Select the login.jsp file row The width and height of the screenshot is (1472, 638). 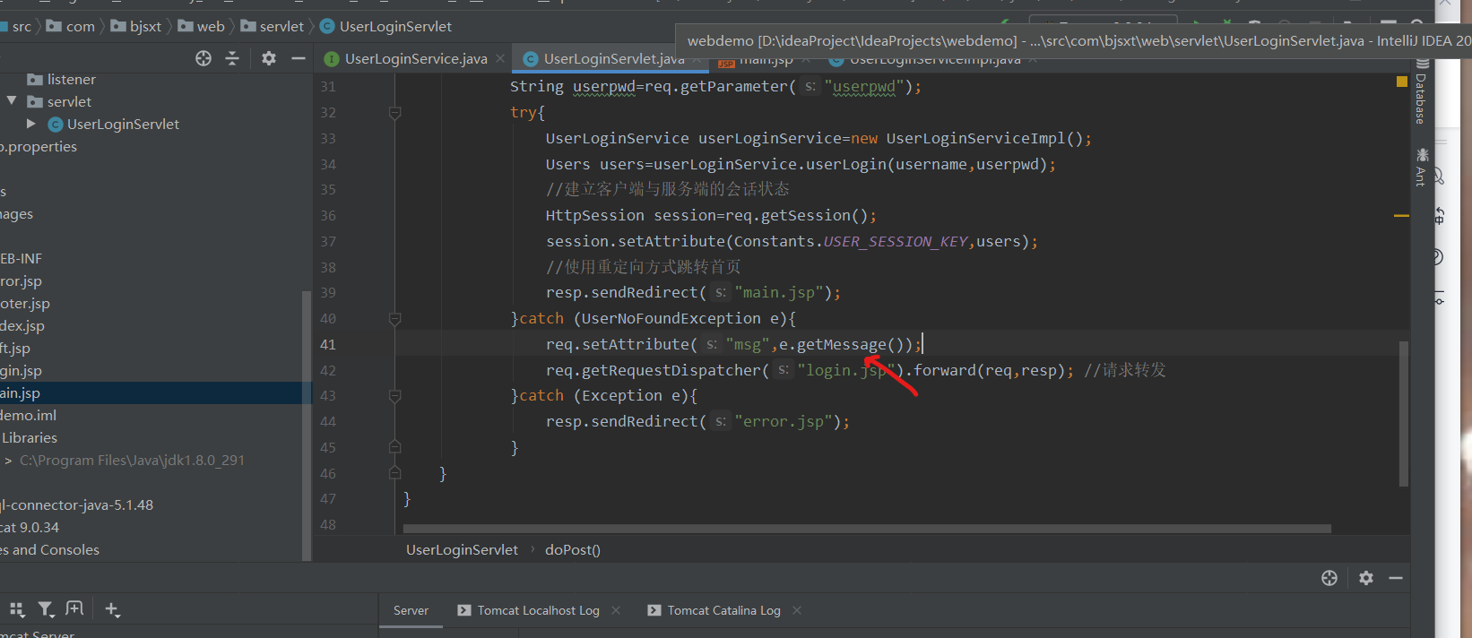coord(152,371)
